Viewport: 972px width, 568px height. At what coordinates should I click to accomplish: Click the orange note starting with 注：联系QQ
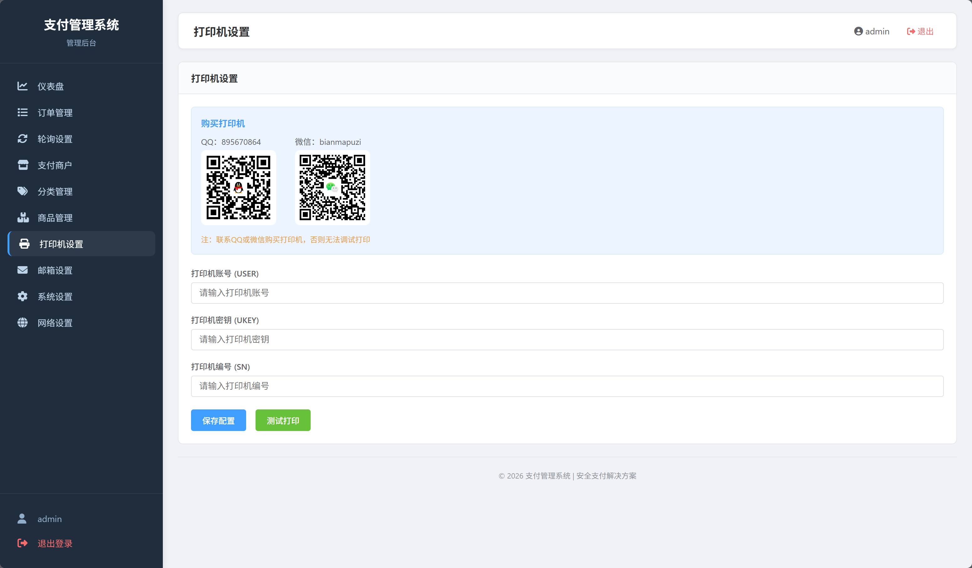(285, 240)
